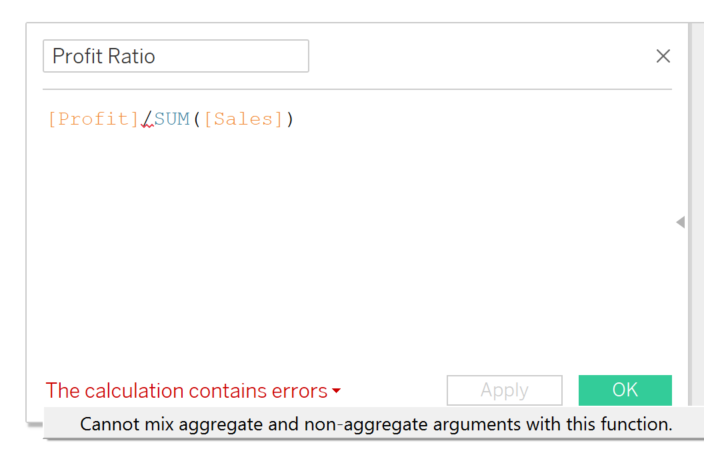Open 'The calculation contains errors' link

coord(187,391)
